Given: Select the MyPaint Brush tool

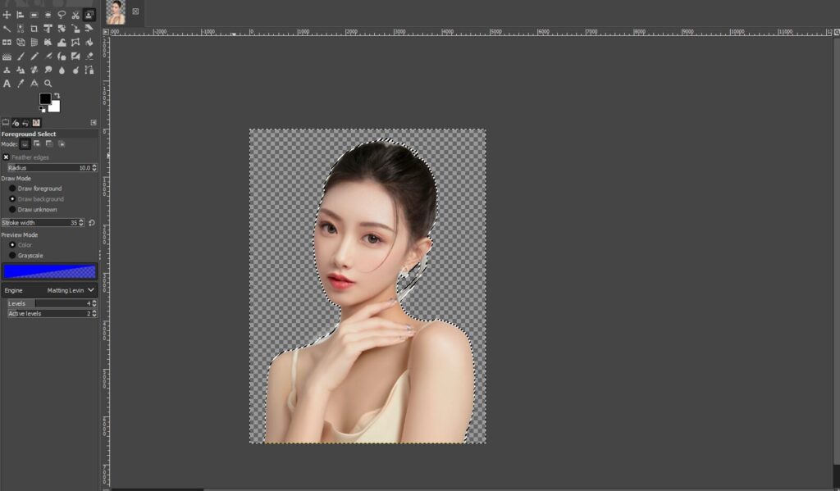Looking at the screenshot, I should [x=75, y=57].
